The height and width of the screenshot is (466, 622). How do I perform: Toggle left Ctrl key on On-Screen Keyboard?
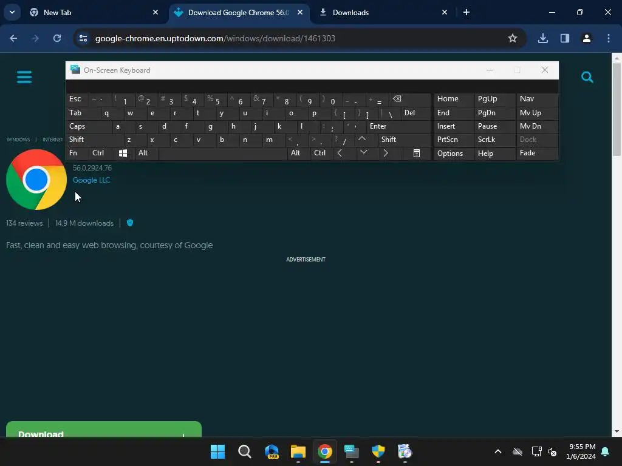click(x=100, y=153)
